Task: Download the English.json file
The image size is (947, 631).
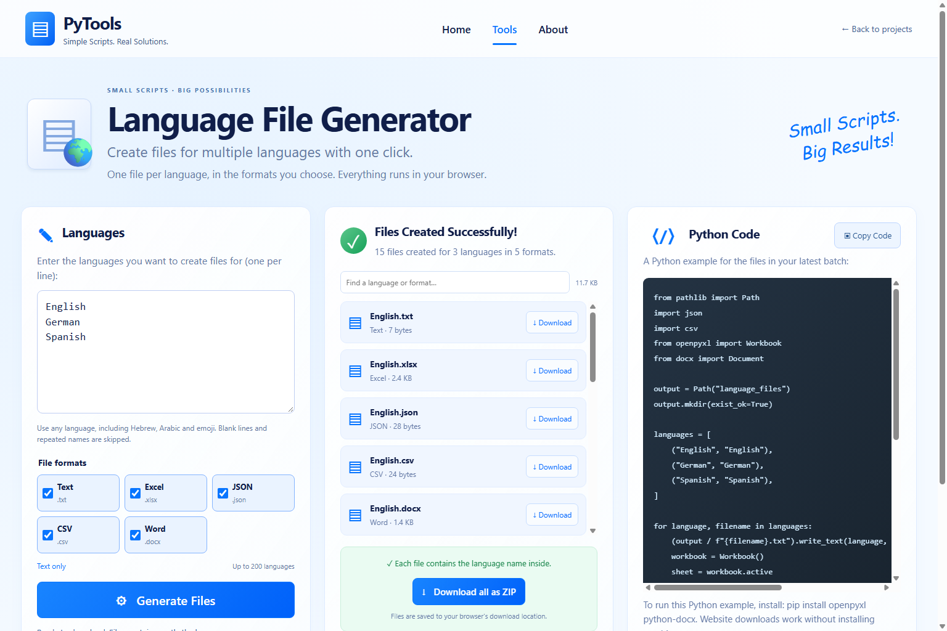Action: click(552, 418)
